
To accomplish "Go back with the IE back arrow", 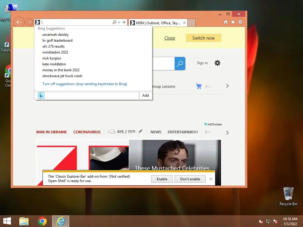I will [19, 22].
